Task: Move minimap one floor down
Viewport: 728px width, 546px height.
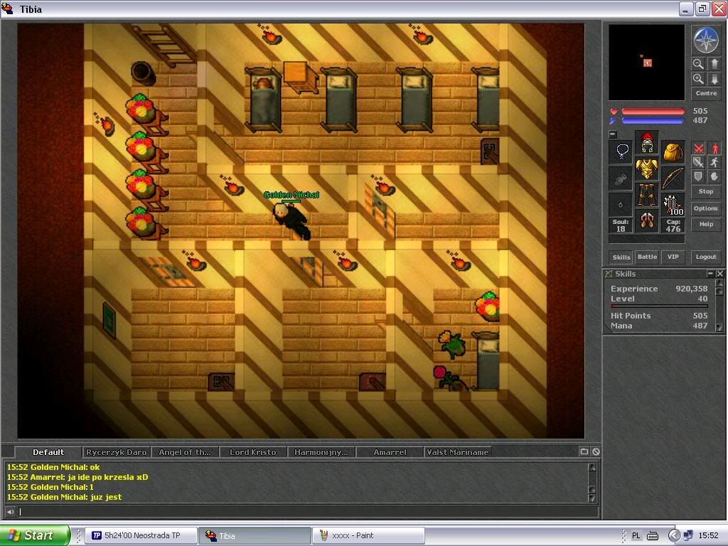Action: 714,79
